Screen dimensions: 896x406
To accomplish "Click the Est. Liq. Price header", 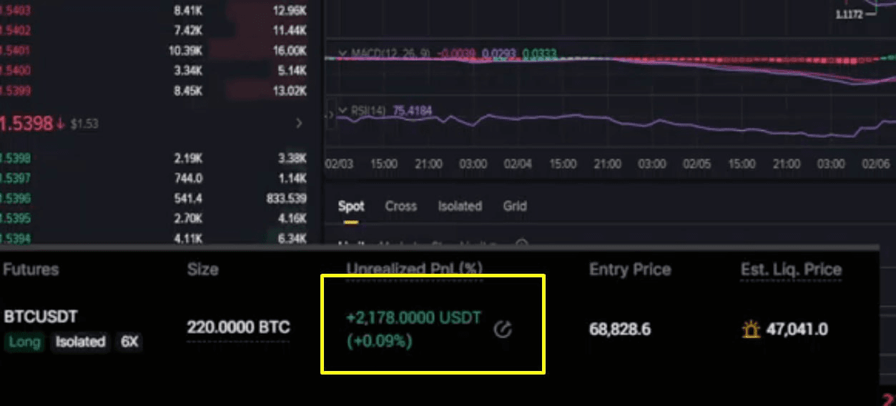I will click(791, 269).
